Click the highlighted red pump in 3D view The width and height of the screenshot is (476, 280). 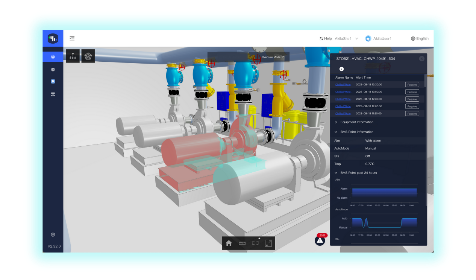pyautogui.click(x=192, y=149)
